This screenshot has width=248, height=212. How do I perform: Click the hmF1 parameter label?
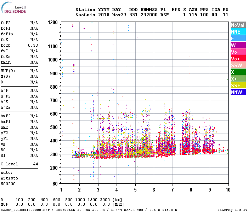coord(6,122)
